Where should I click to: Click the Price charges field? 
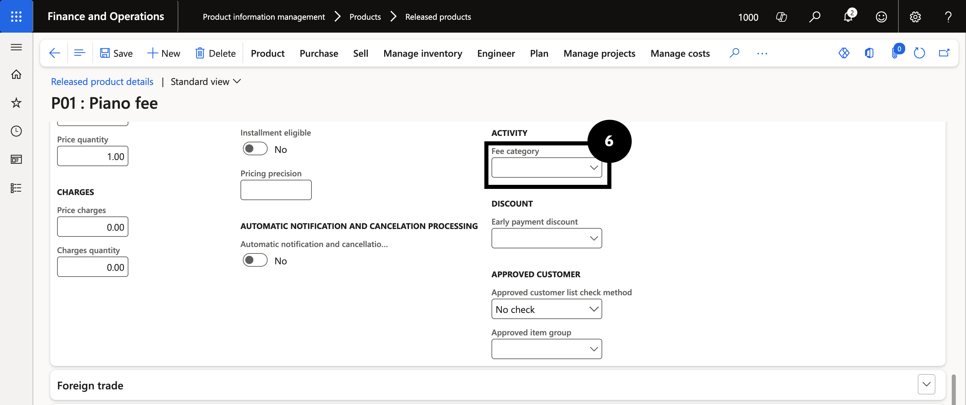(x=93, y=227)
